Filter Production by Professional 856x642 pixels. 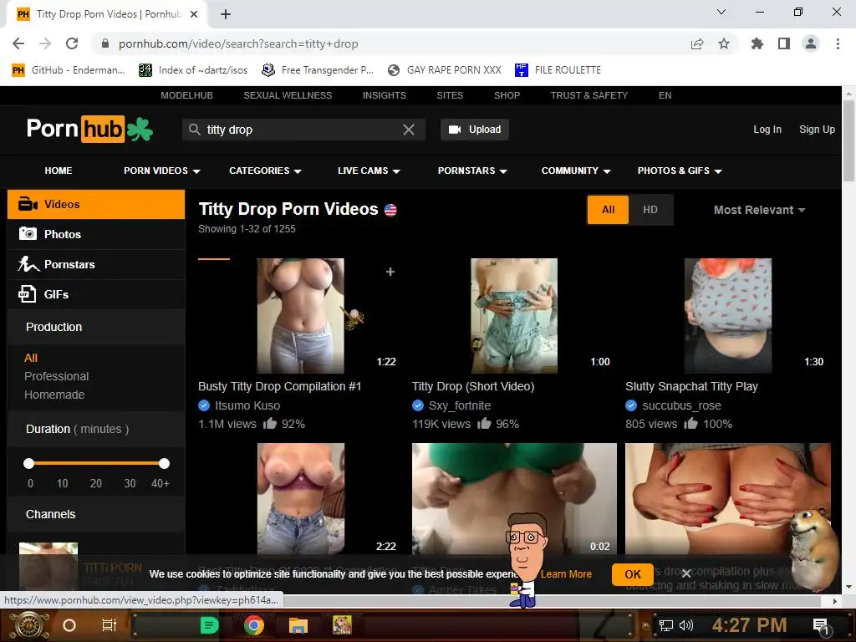click(x=56, y=376)
